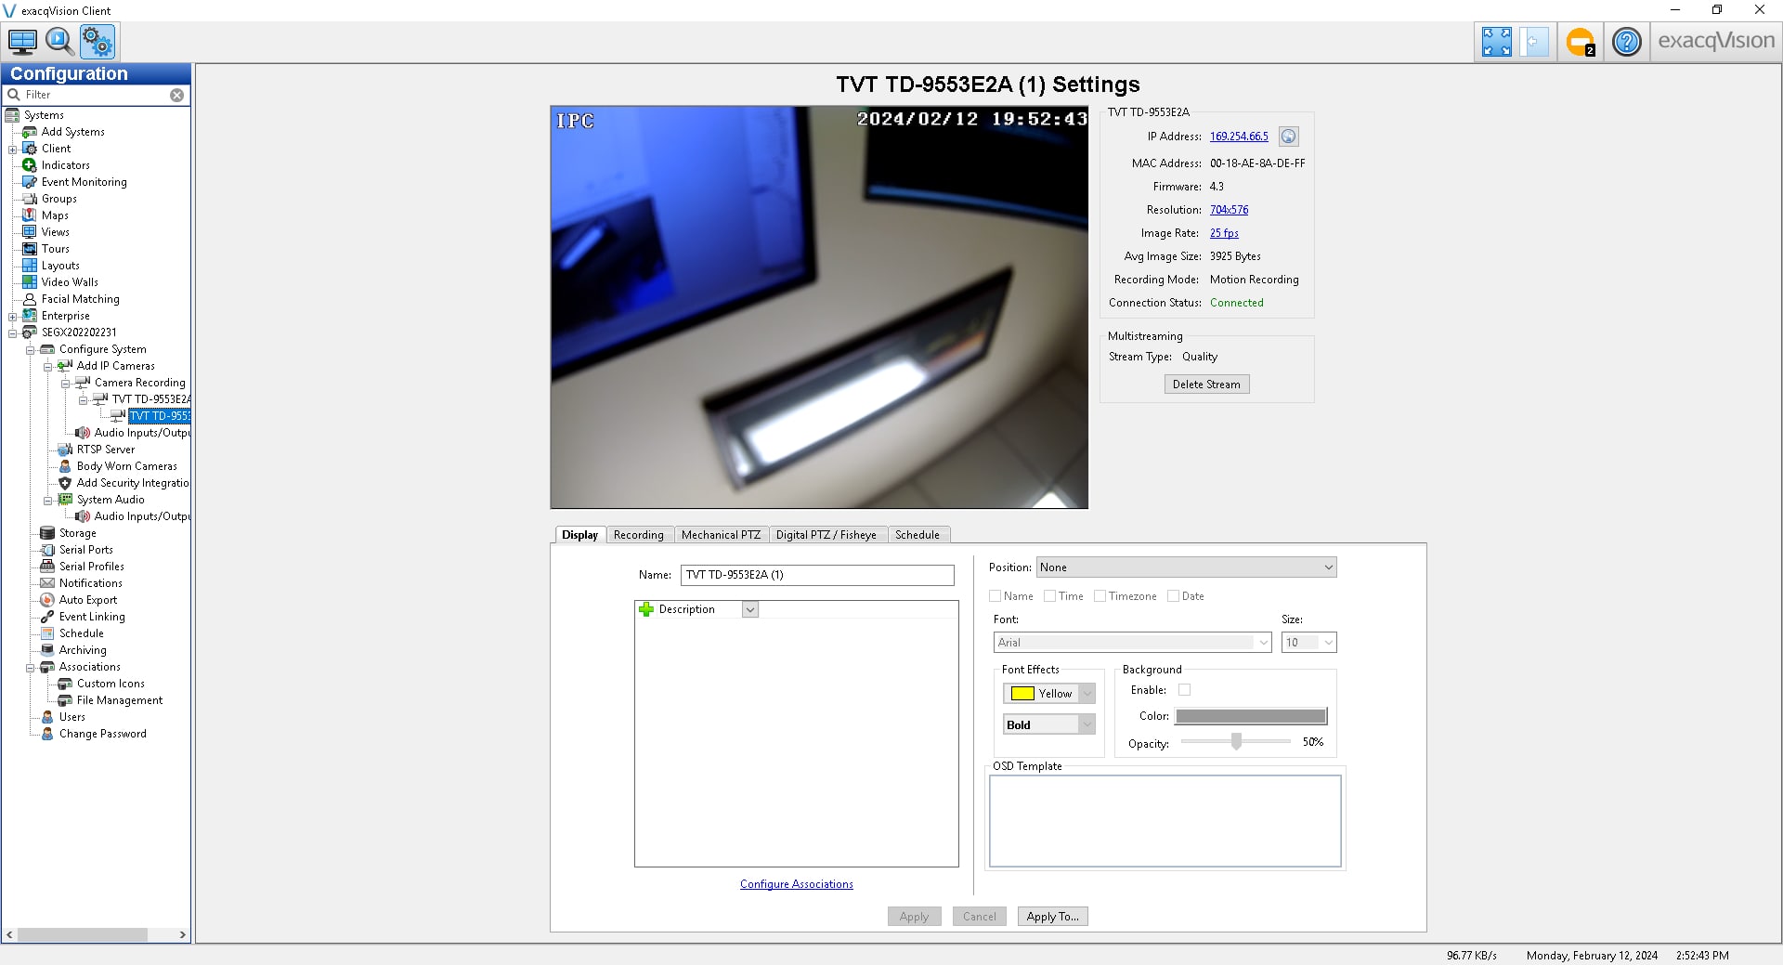Image resolution: width=1783 pixels, height=965 pixels.
Task: Select Event Monitoring icon in tree
Action: coord(30,182)
